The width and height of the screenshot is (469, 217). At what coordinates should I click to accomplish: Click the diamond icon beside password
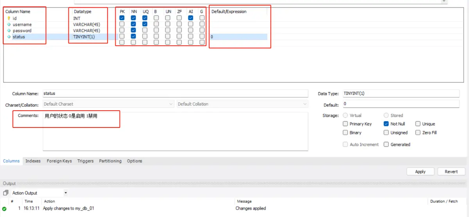pos(9,30)
